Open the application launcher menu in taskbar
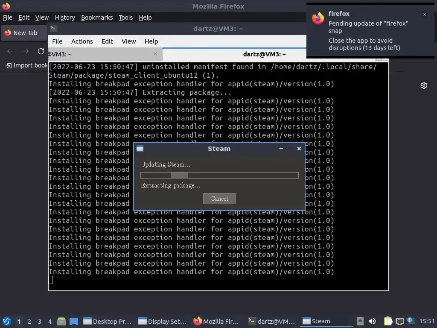Image resolution: width=437 pixels, height=328 pixels. click(7, 321)
